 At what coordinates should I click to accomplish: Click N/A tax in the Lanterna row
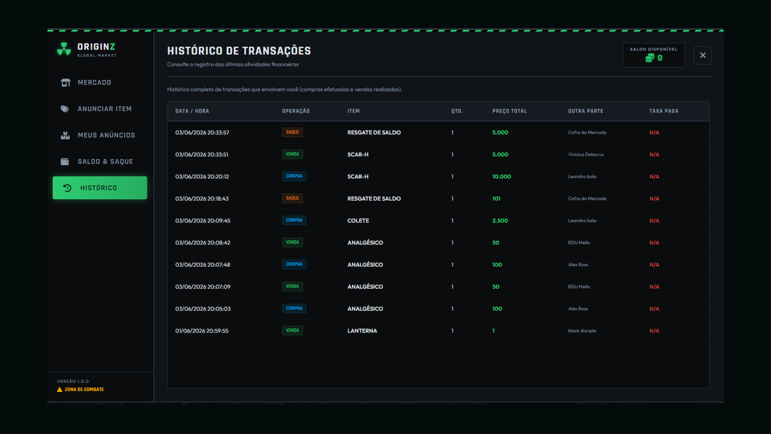pos(654,331)
